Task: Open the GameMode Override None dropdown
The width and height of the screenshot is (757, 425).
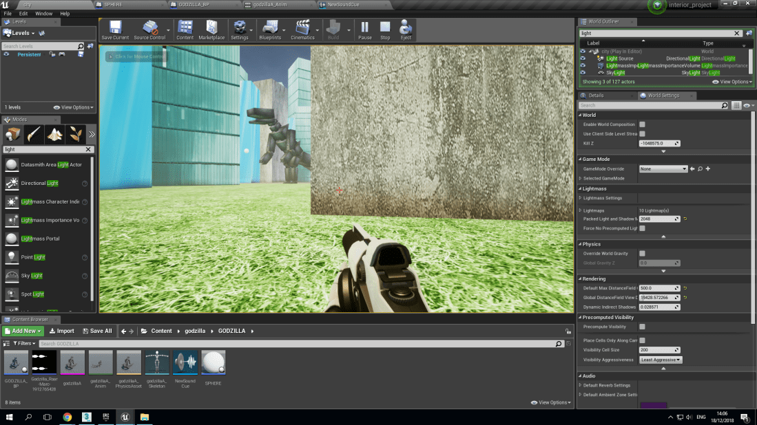Action: (x=663, y=168)
